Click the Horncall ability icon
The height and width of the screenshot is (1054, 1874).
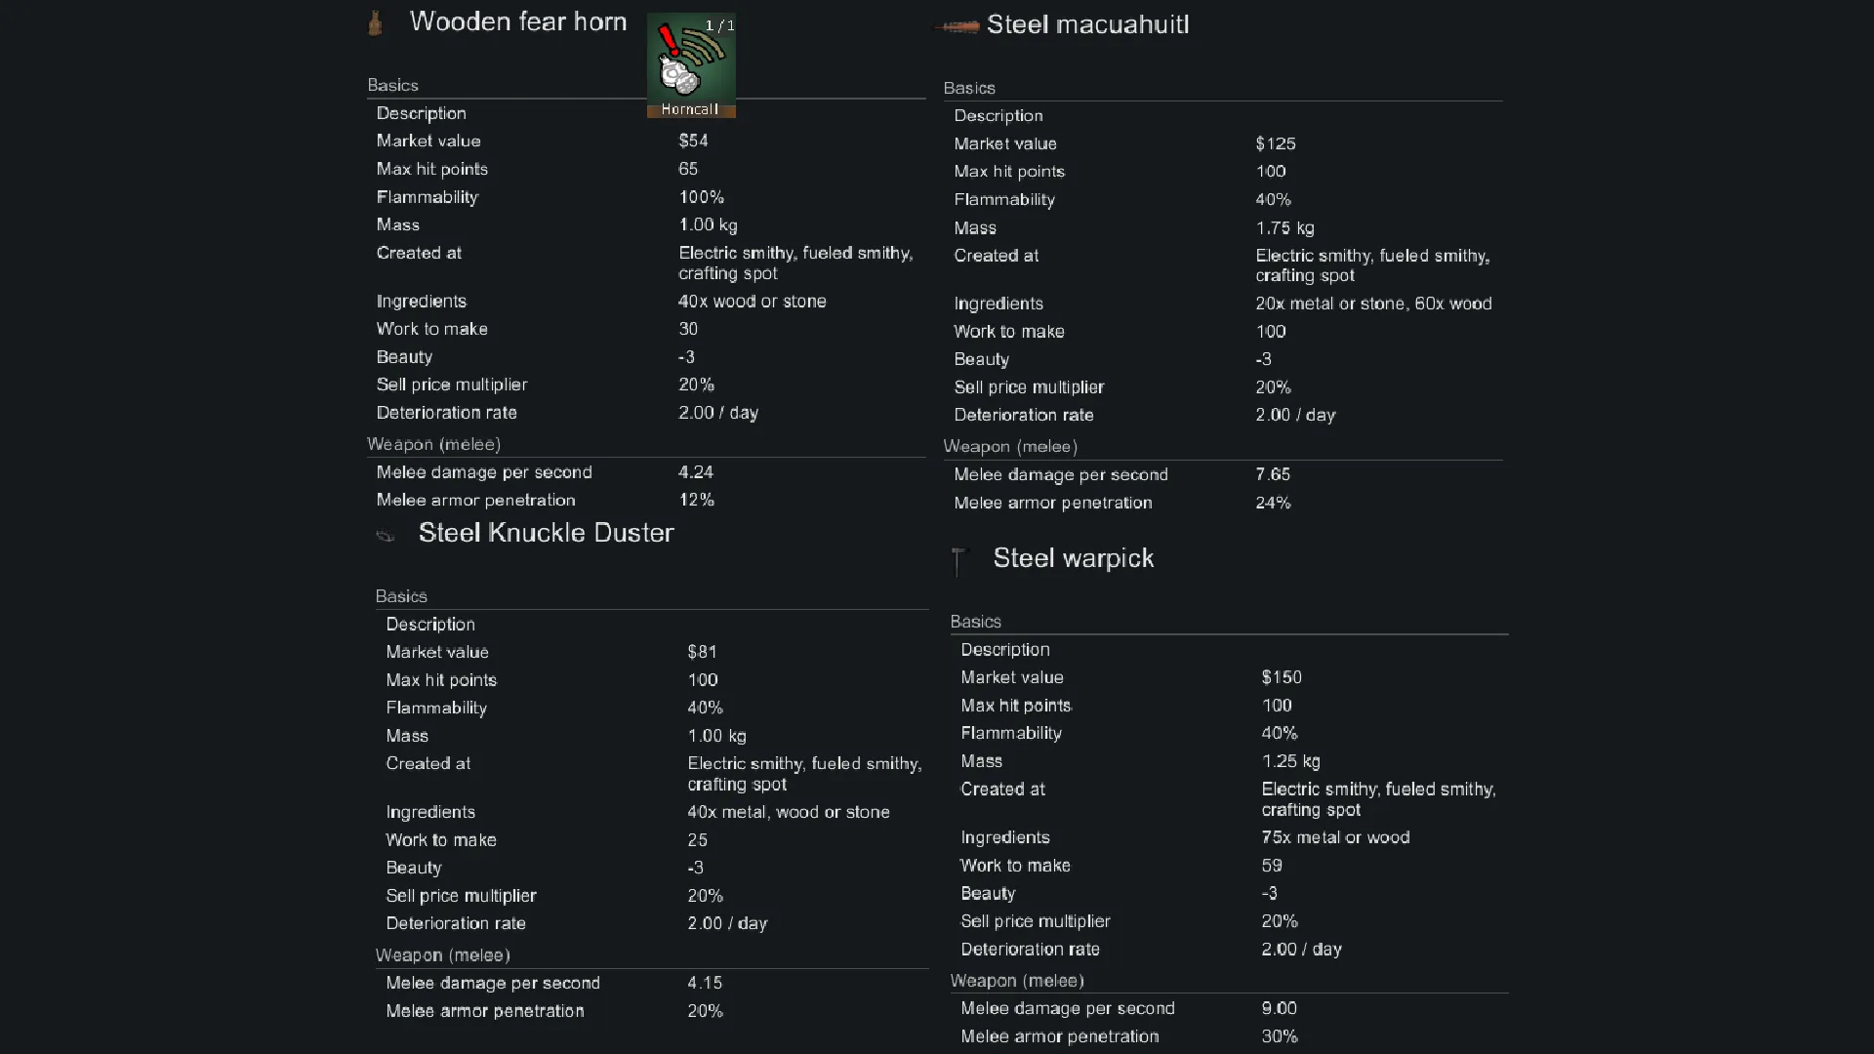point(691,64)
